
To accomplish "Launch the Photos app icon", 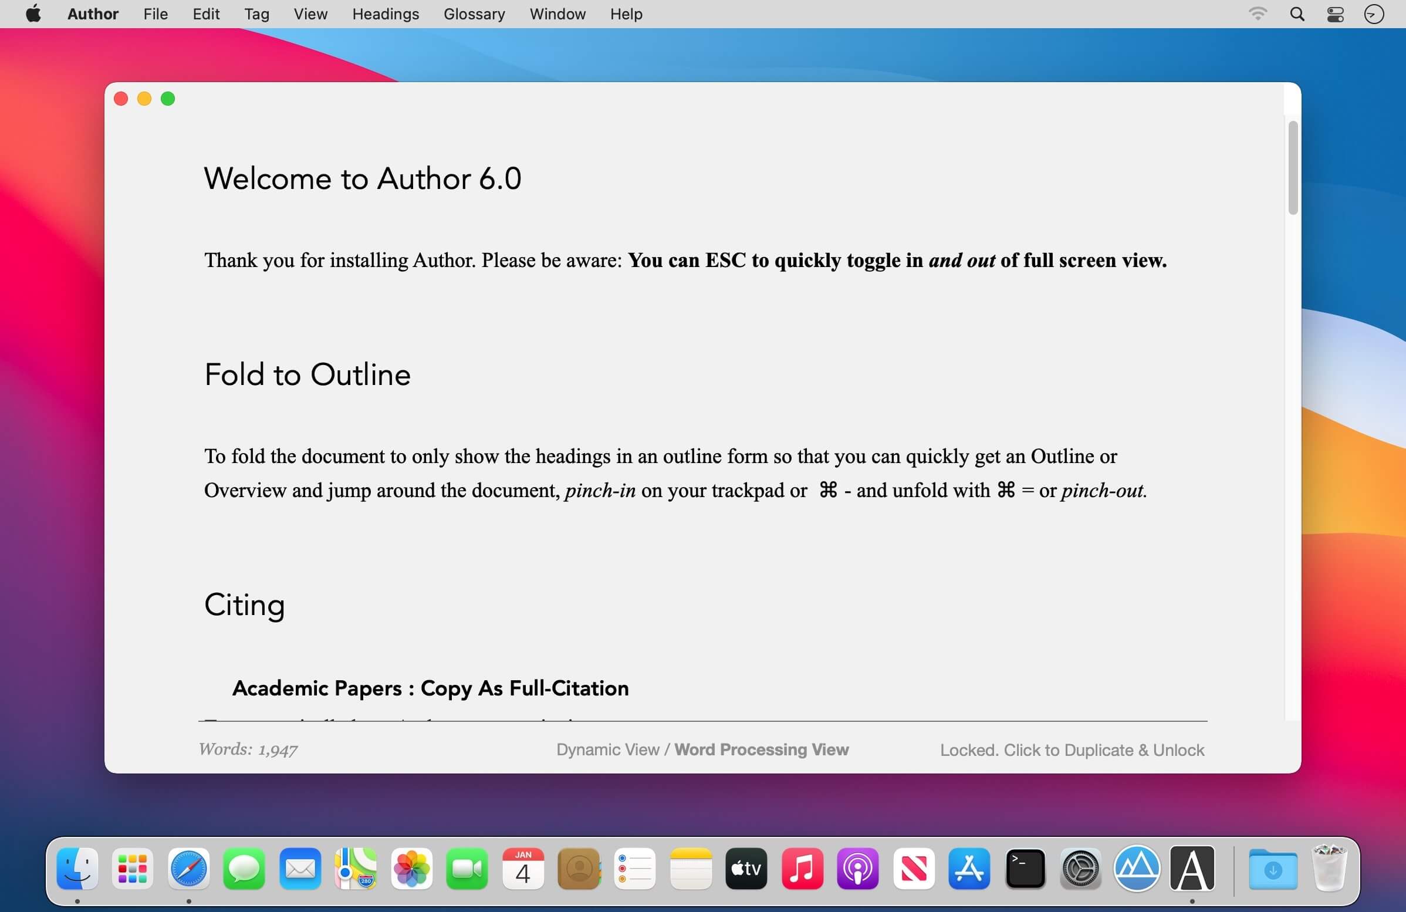I will pyautogui.click(x=411, y=869).
